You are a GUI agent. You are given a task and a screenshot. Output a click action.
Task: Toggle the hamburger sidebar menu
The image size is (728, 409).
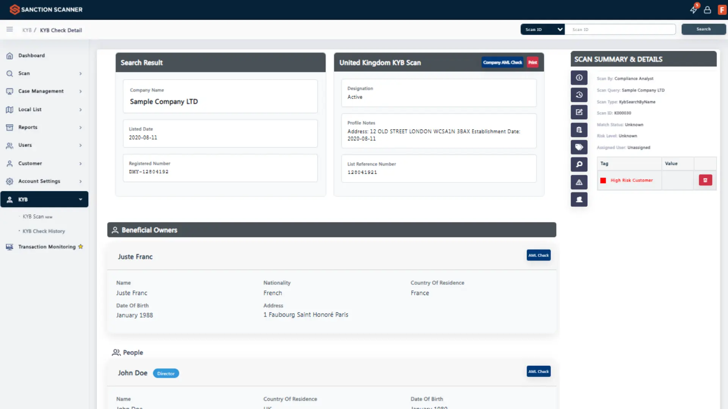pos(9,30)
